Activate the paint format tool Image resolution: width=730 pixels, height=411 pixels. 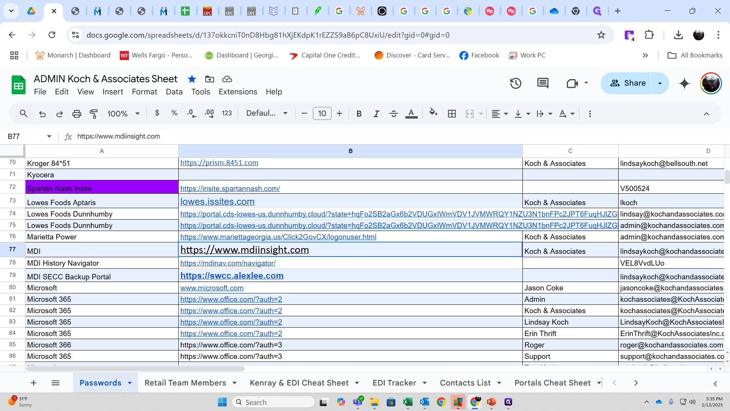(x=94, y=113)
